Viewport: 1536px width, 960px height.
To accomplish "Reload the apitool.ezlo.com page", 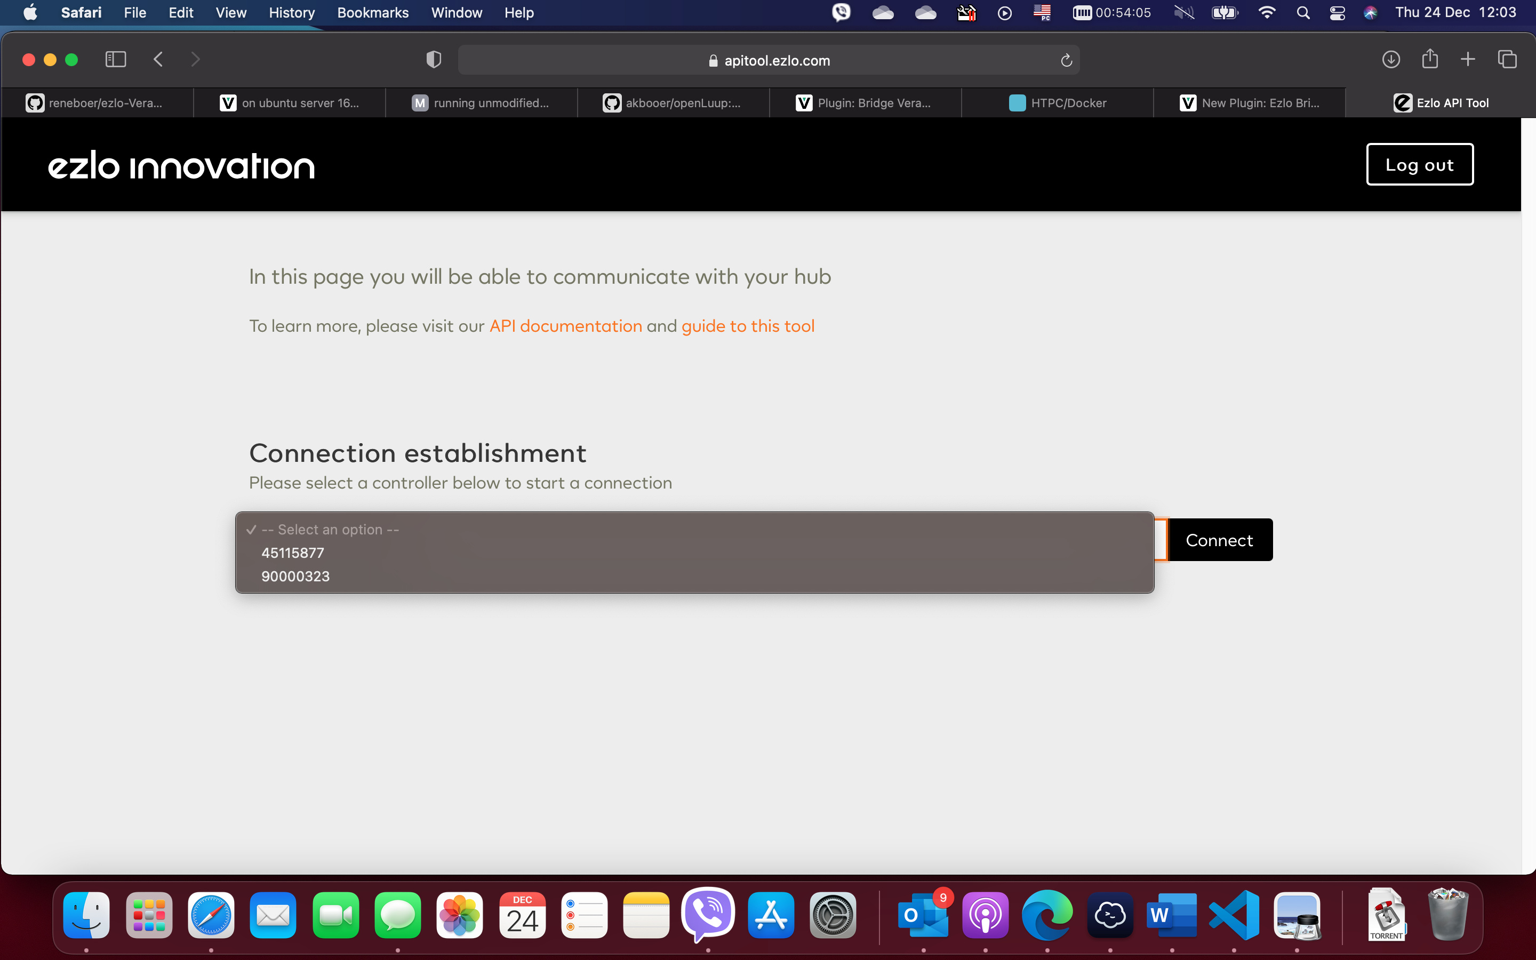I will [x=1066, y=60].
